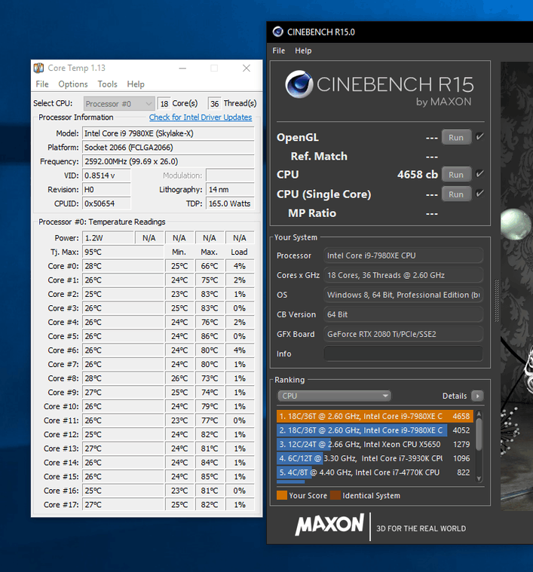The height and width of the screenshot is (572, 533).
Task: Toggle the OpenGL test checkmark
Action: pyautogui.click(x=479, y=137)
